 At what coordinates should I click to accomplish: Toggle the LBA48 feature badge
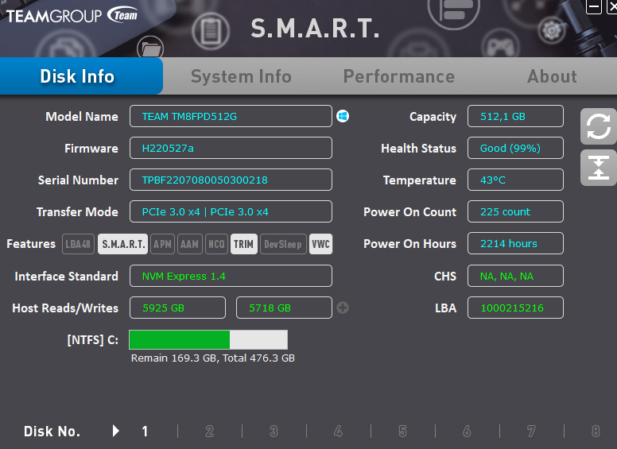(x=78, y=244)
